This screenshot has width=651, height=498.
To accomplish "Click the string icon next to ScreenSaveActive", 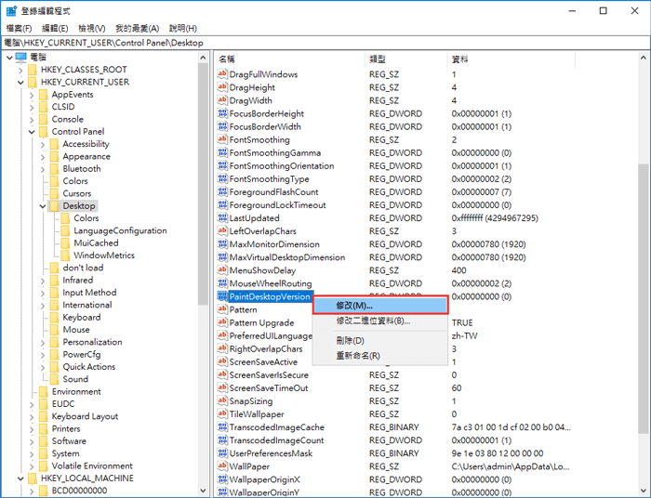I will (222, 361).
